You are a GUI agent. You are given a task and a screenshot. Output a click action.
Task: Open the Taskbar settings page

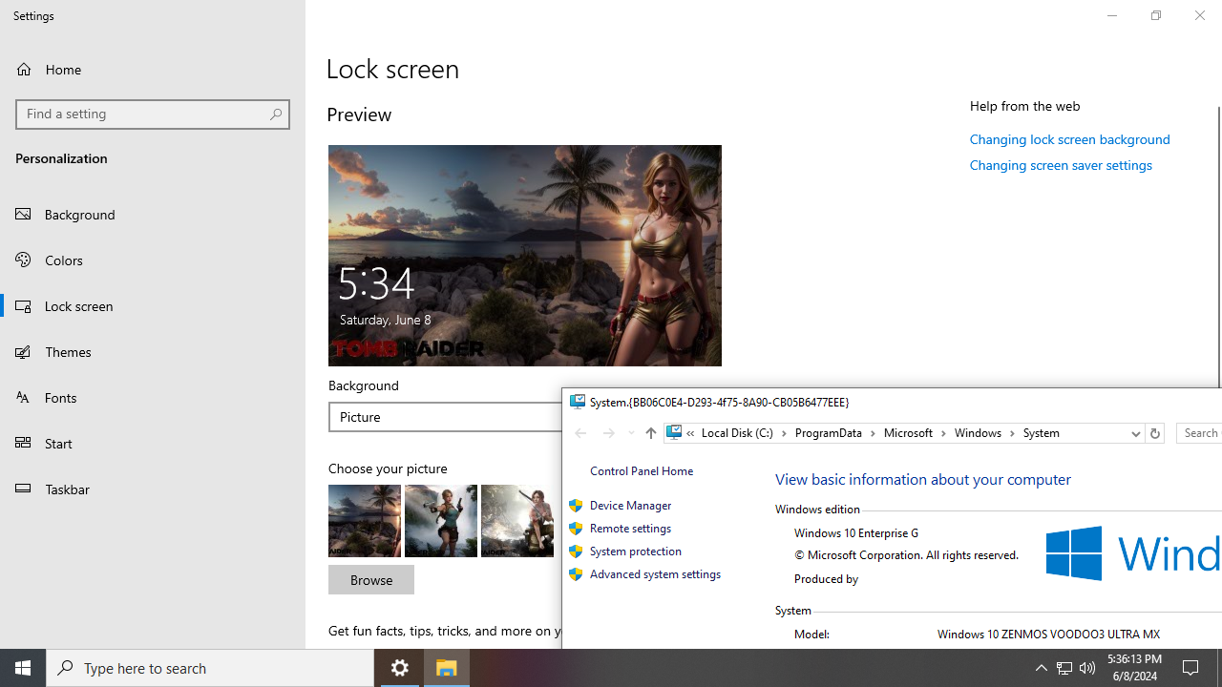[153, 489]
